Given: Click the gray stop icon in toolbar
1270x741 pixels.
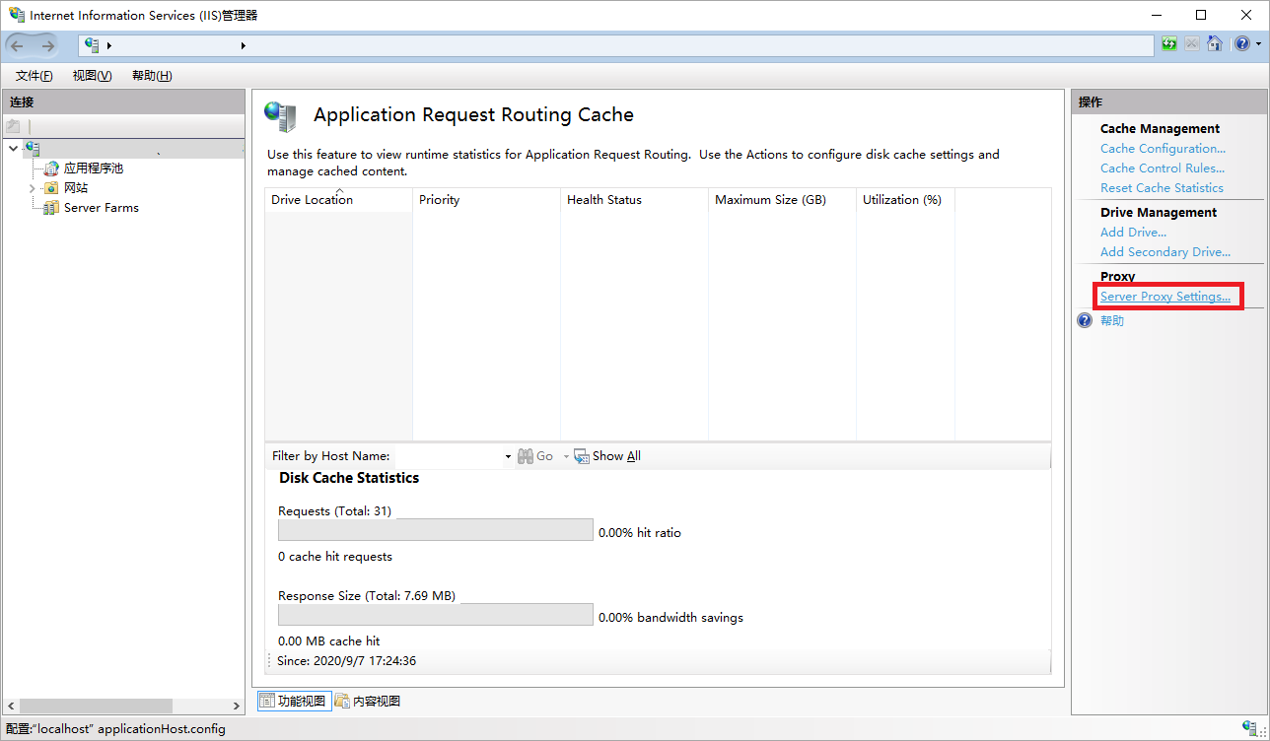Looking at the screenshot, I should [1192, 44].
